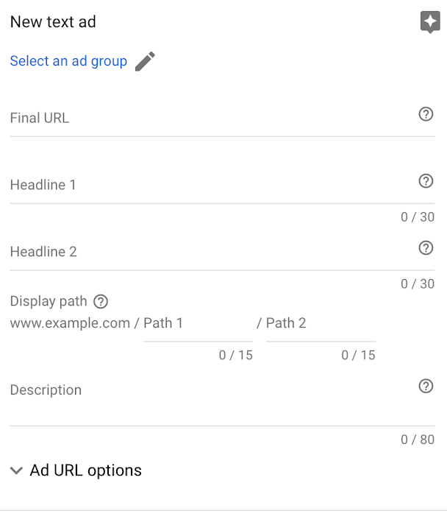The image size is (447, 522).
Task: Expand Ad URL options chevron
Action: point(16,470)
